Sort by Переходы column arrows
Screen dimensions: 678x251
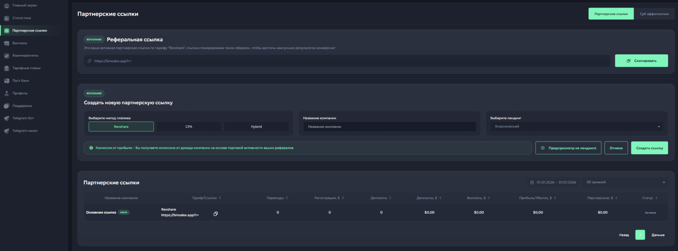tap(287, 198)
